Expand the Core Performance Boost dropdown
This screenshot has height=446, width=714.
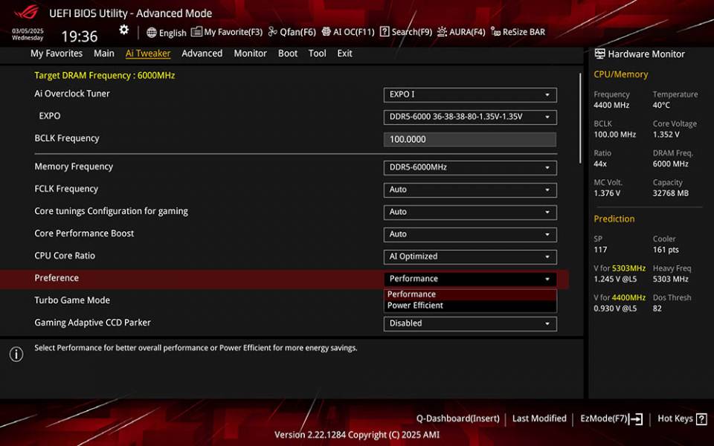470,234
